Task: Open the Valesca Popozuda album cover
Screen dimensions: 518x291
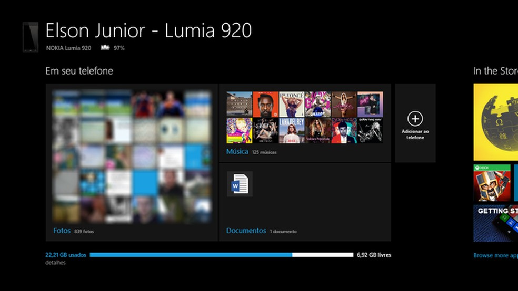Action: (318, 130)
